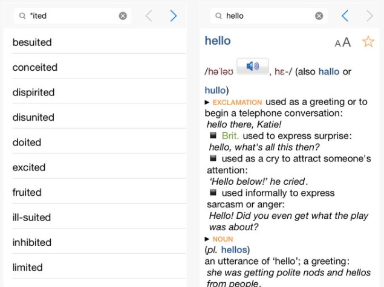Go back from the hello entry
Image resolution: width=384 pixels, height=287 pixels.
tap(345, 16)
